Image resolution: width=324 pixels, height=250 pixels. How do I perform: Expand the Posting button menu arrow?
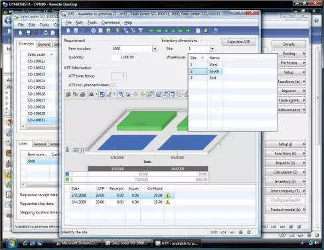pyautogui.click(x=304, y=54)
